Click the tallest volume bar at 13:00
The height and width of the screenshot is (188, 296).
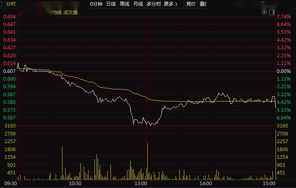147,160
